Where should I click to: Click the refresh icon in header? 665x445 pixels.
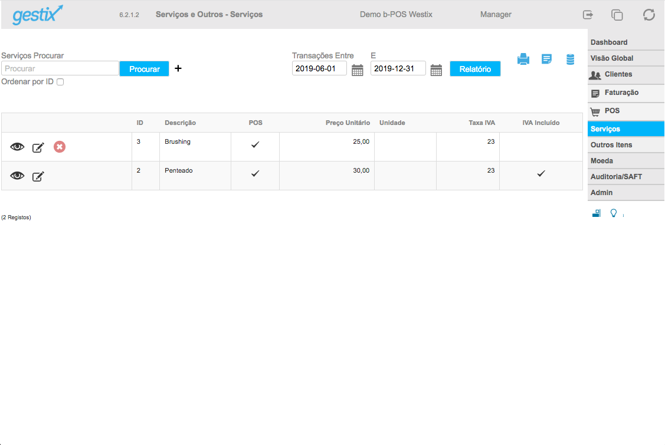point(649,15)
